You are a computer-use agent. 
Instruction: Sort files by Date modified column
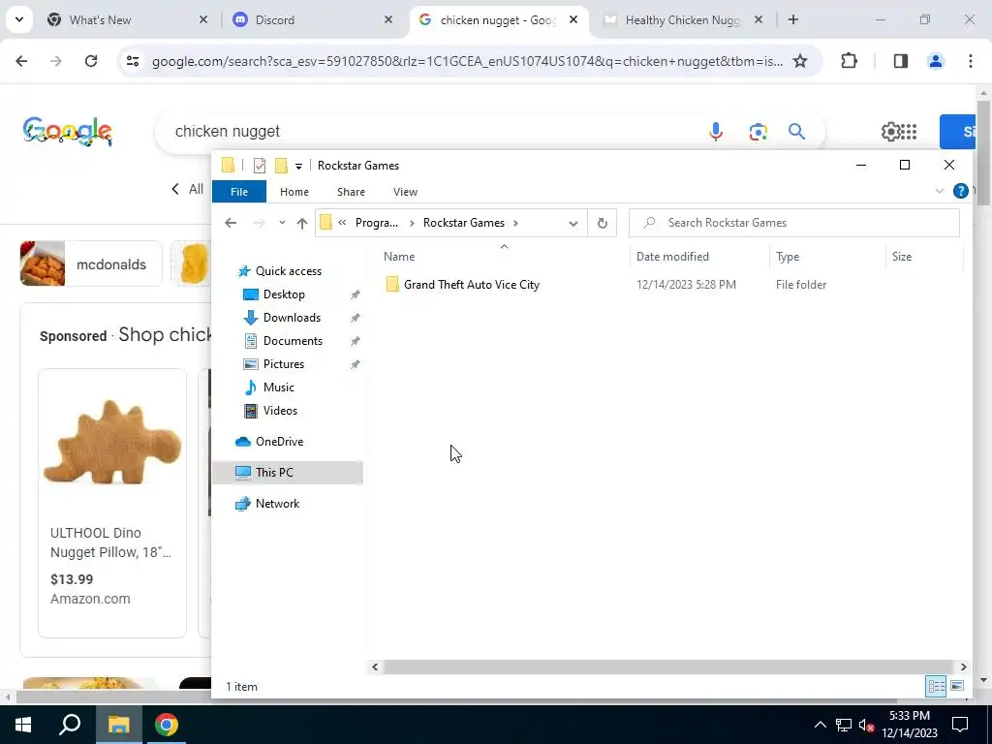coord(672,256)
